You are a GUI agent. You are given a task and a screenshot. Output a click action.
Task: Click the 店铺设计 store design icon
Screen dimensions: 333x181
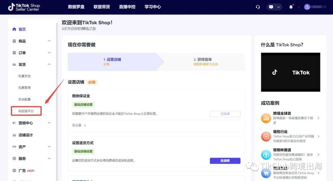[14, 135]
